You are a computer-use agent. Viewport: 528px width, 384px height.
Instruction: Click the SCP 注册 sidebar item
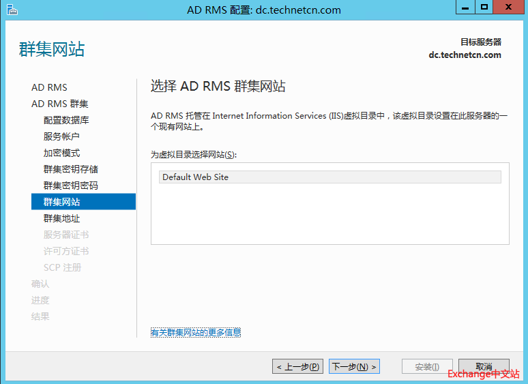63,267
